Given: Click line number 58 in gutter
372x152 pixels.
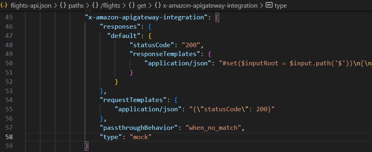Looking at the screenshot, I should click(x=10, y=137).
